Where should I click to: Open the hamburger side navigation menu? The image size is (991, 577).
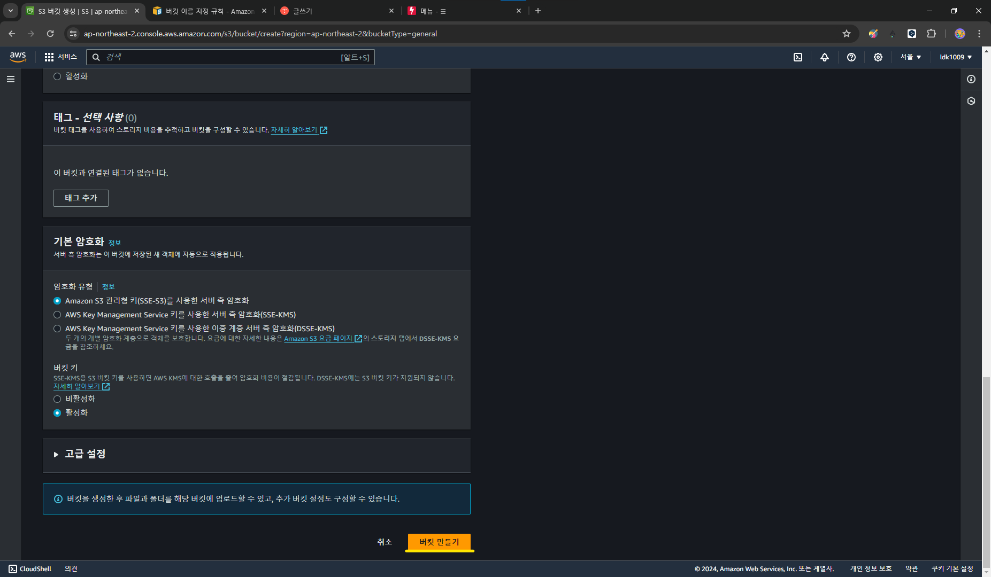click(x=11, y=79)
